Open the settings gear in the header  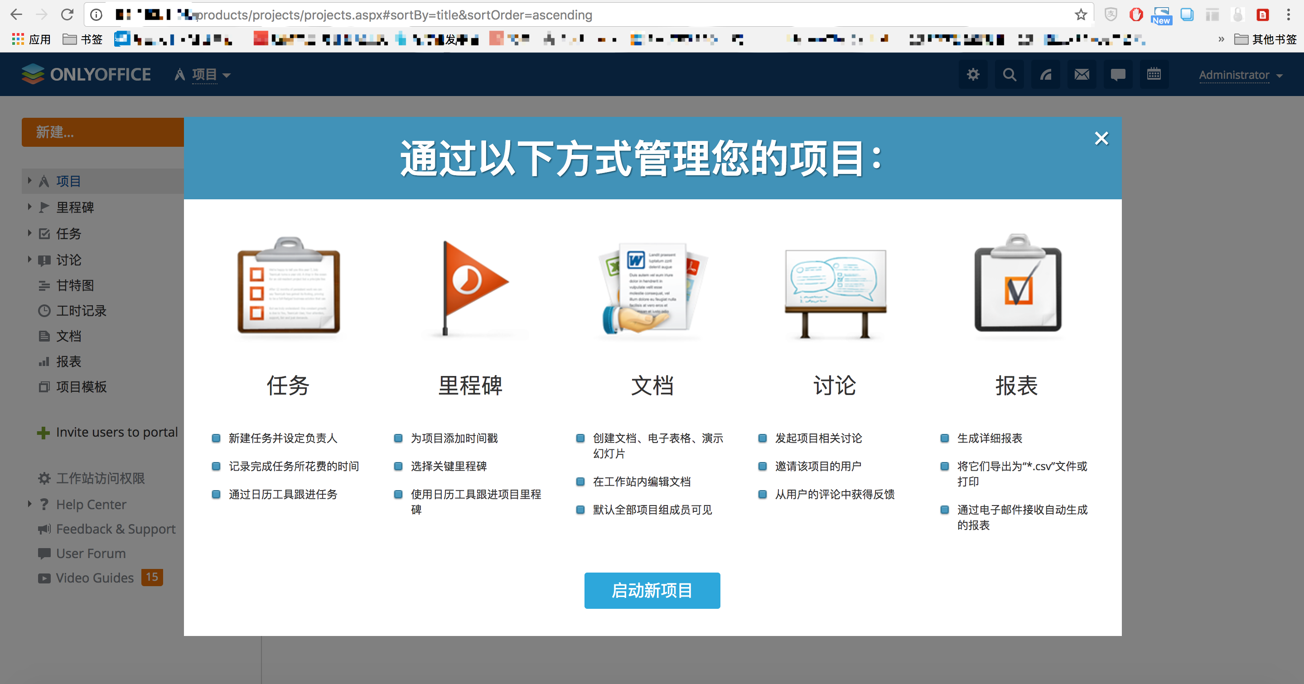972,75
